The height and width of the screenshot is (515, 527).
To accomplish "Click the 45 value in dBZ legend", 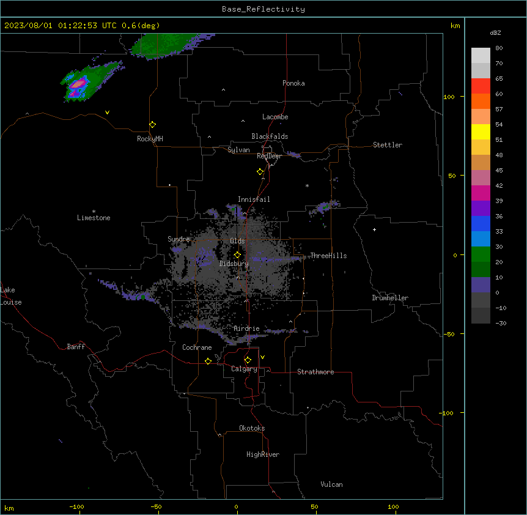I will [499, 170].
